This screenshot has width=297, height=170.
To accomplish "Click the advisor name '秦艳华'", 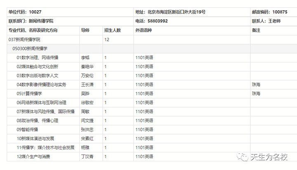I will pyautogui.click(x=87, y=67).
